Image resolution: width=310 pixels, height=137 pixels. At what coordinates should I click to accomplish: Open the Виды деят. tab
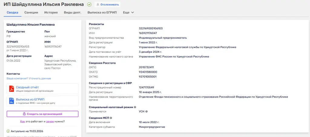(x=73, y=12)
